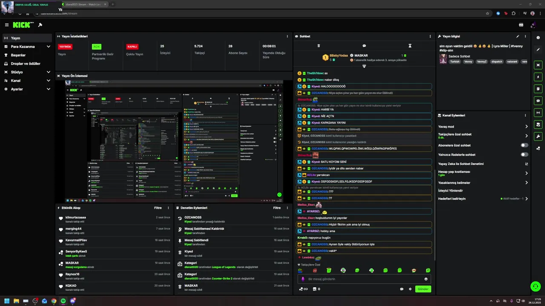
Task: Toggle the note widget icon in right sidebar
Action: 539,89
